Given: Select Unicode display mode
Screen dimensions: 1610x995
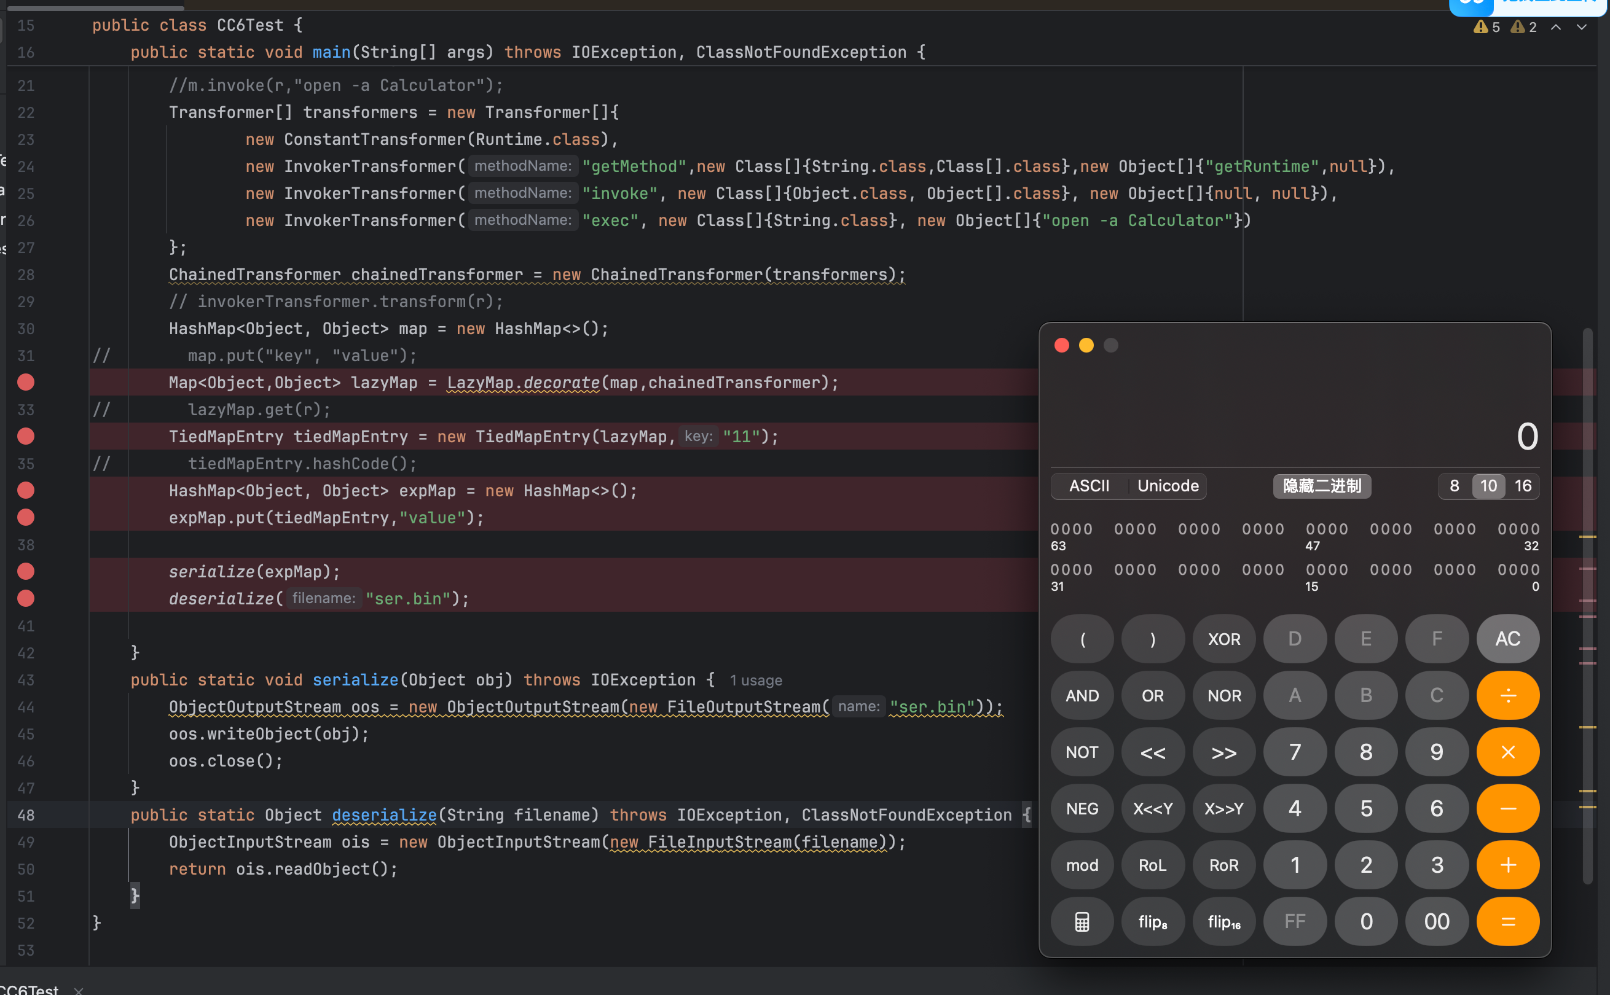Looking at the screenshot, I should [x=1168, y=486].
